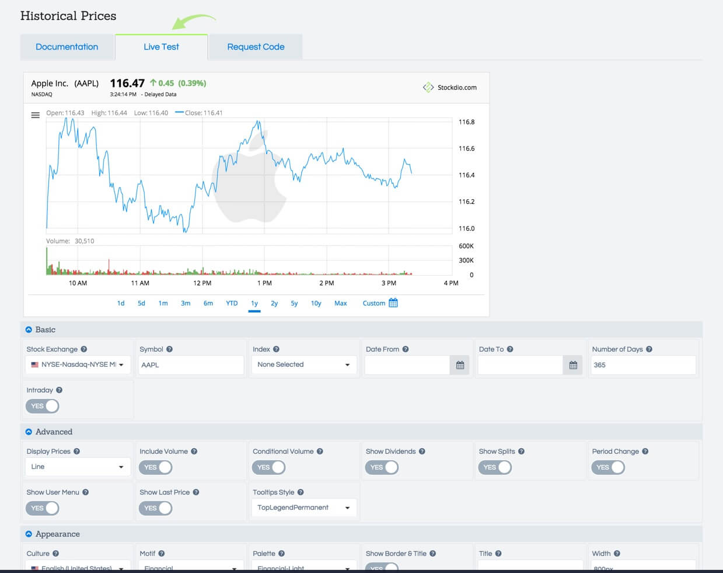
Task: Toggle the Show User Menu switch
Action: (43, 508)
